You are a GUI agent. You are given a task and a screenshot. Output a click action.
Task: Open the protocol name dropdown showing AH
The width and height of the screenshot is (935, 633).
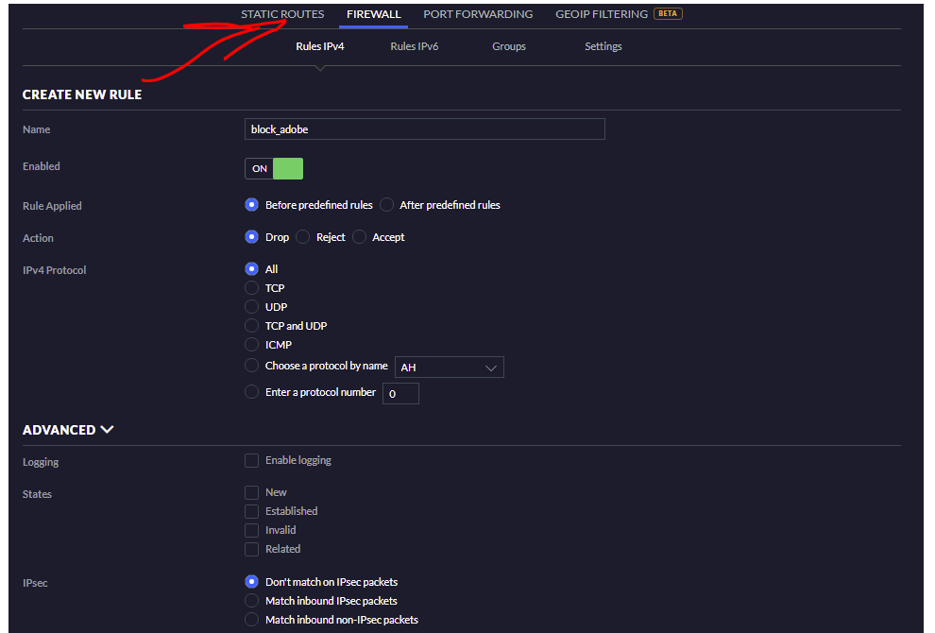pos(449,367)
